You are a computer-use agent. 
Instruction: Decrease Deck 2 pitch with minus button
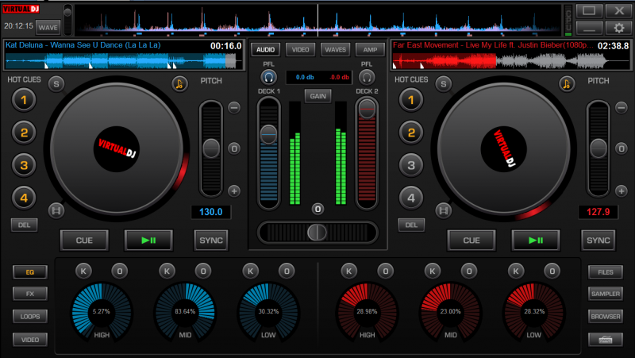[622, 108]
